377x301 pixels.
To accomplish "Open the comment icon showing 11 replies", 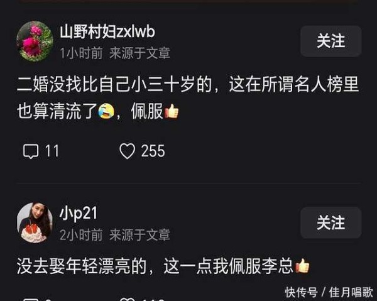I will pyautogui.click(x=31, y=151).
